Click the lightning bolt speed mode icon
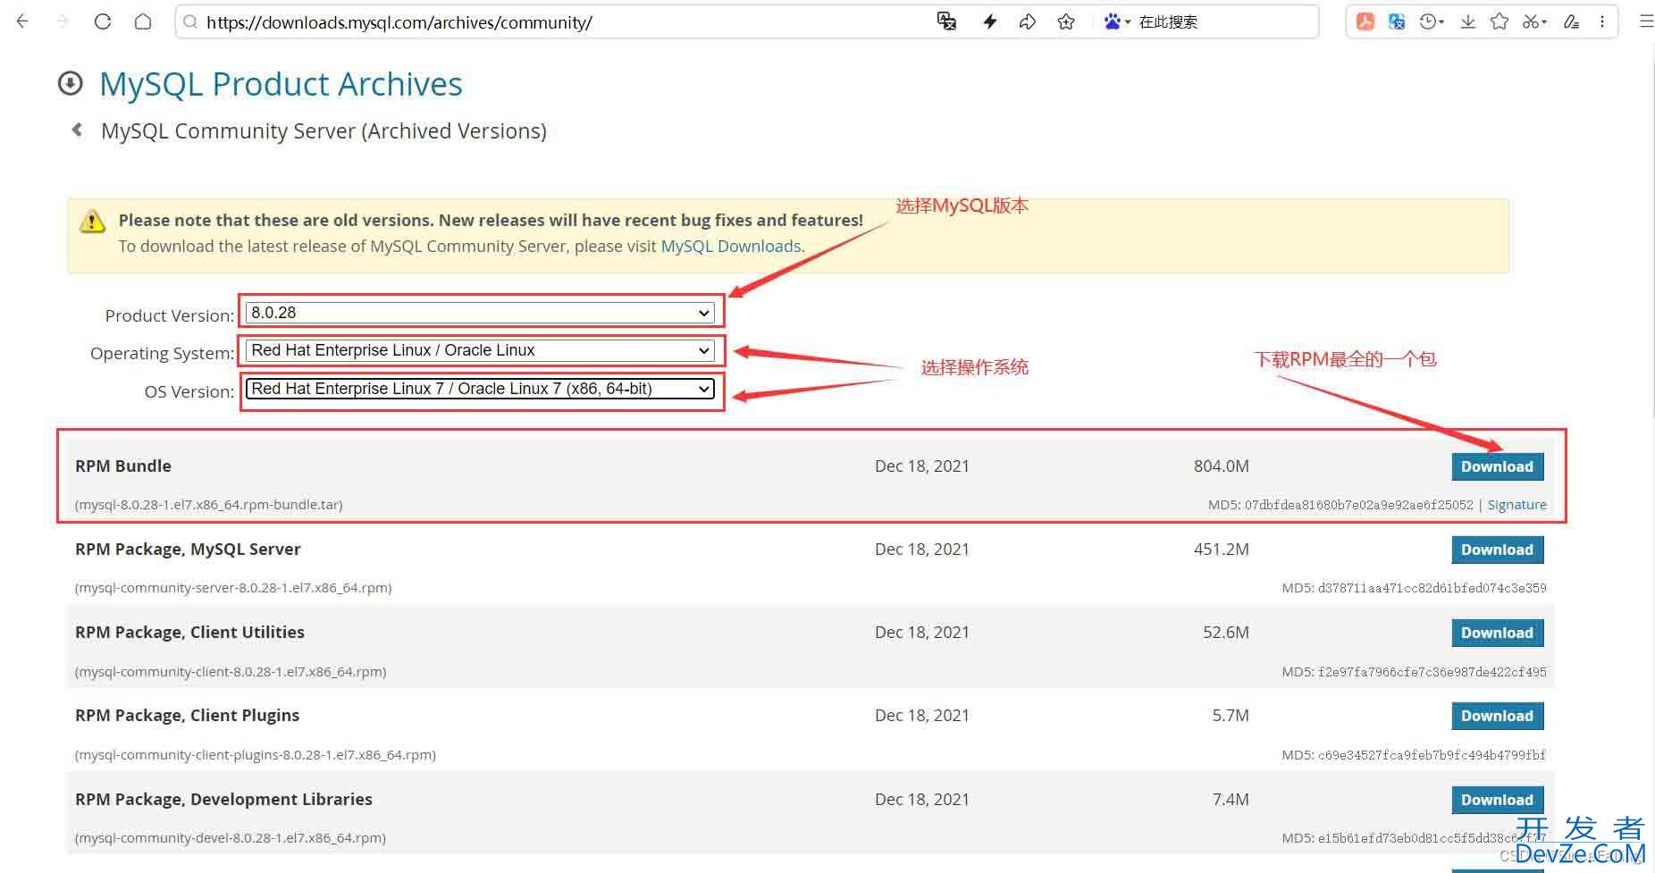 pyautogui.click(x=989, y=21)
